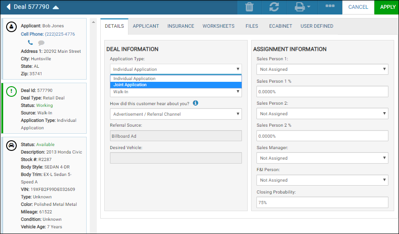Screen dimensions: 399x234
Task: Click the refresh arrows icon
Action: coord(274,7)
